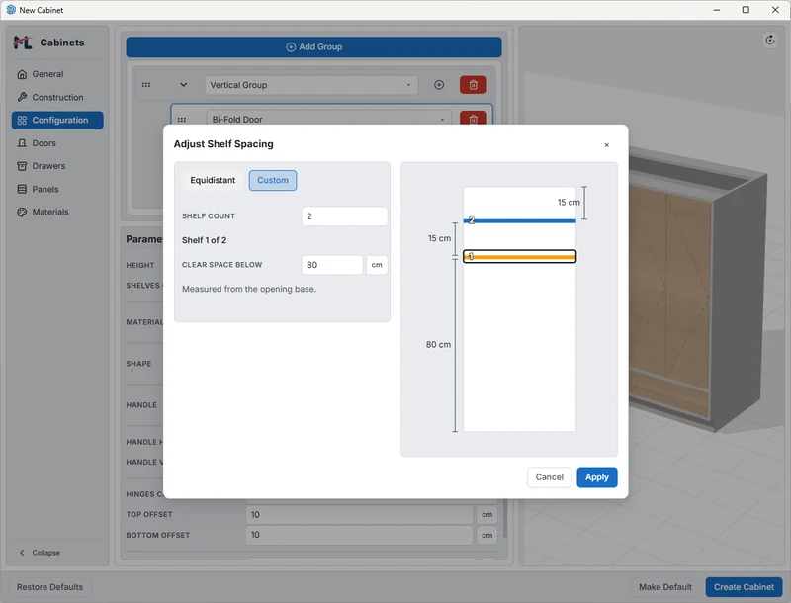Click Restore Defaults button
The image size is (791, 603).
click(49, 587)
